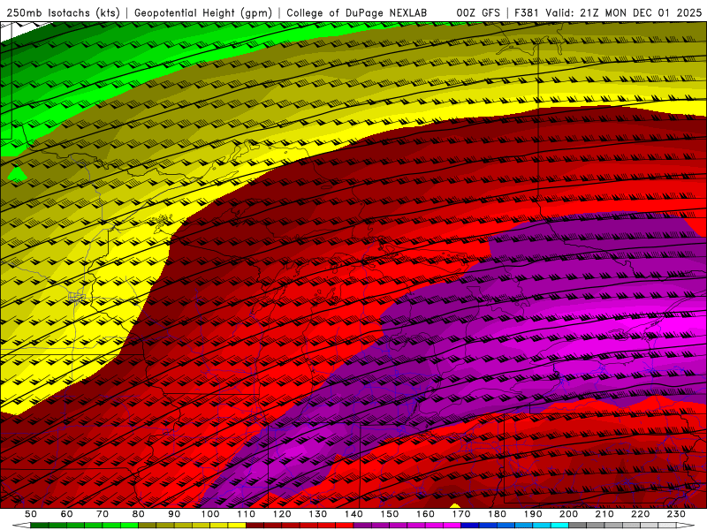The height and width of the screenshot is (530, 707).
Task: Click the 210 knot color bar label
Action: pyautogui.click(x=604, y=514)
